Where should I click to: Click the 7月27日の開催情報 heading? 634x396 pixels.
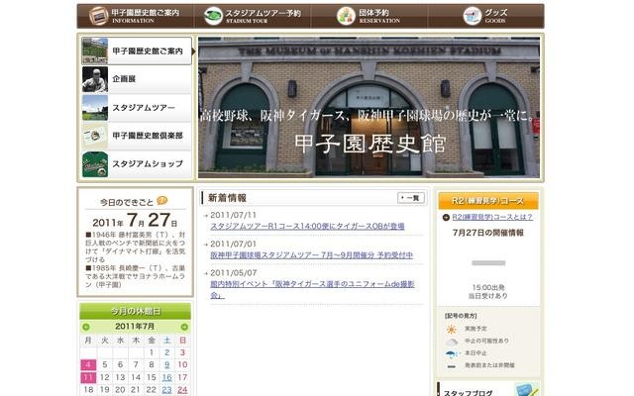488,233
